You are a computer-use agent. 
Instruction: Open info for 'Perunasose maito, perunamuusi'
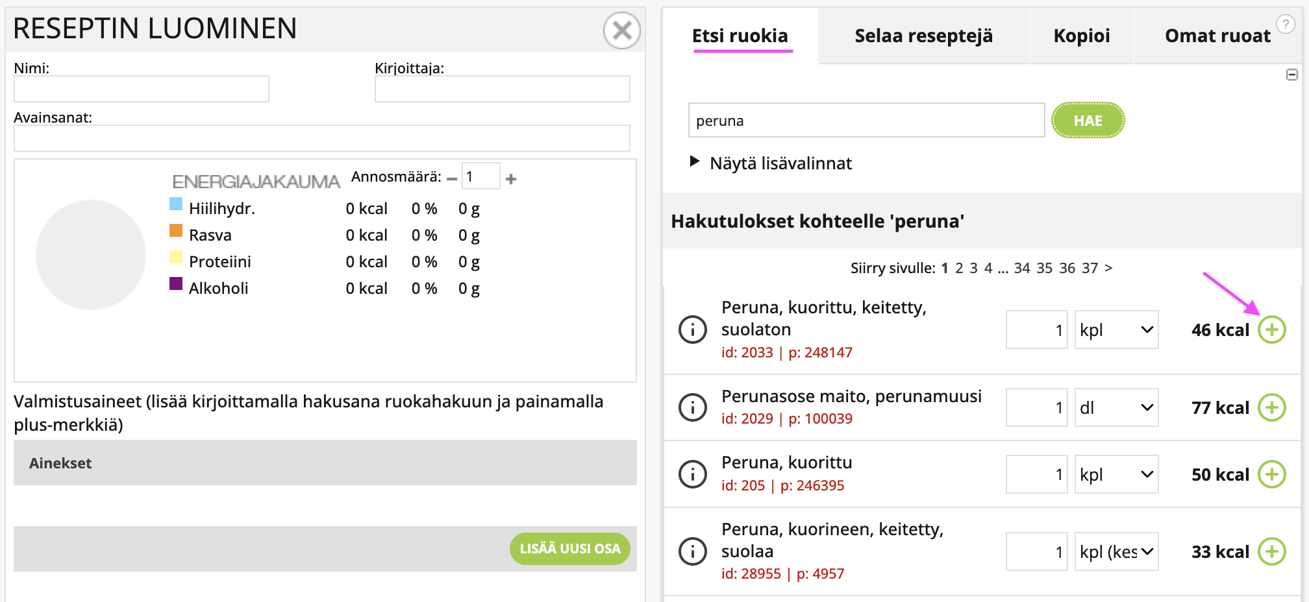692,407
